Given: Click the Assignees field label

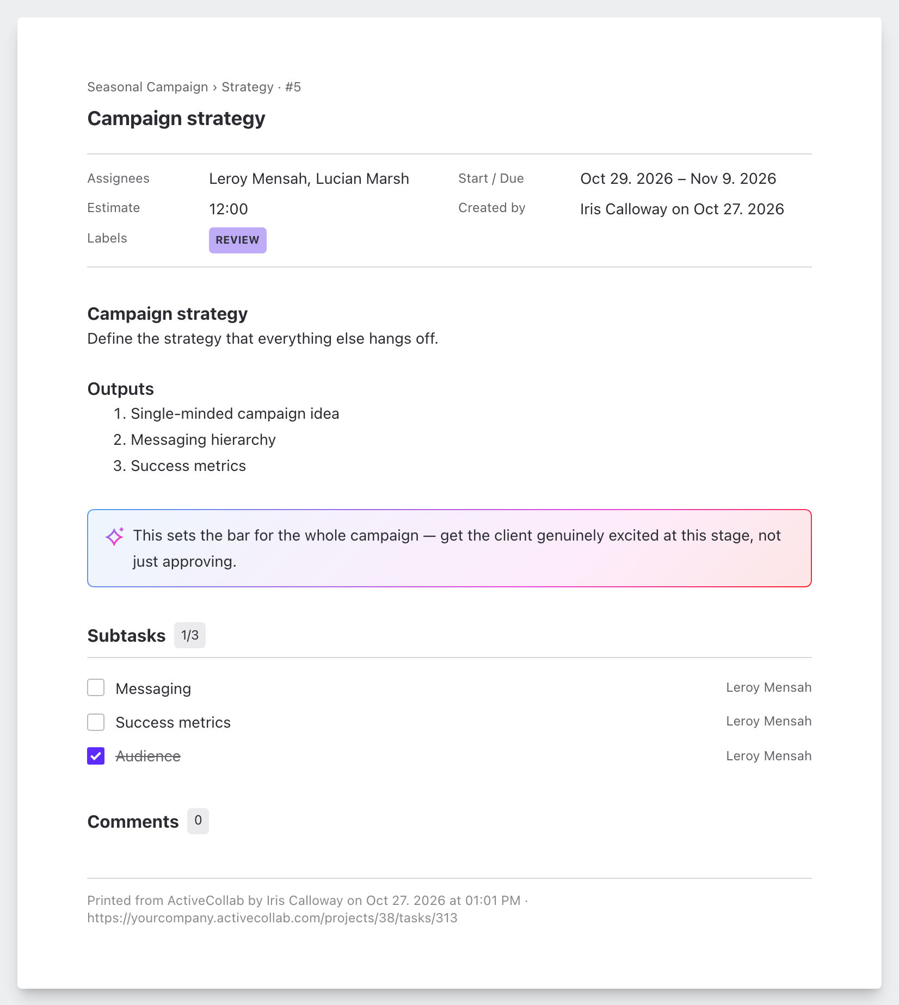Looking at the screenshot, I should coord(118,178).
